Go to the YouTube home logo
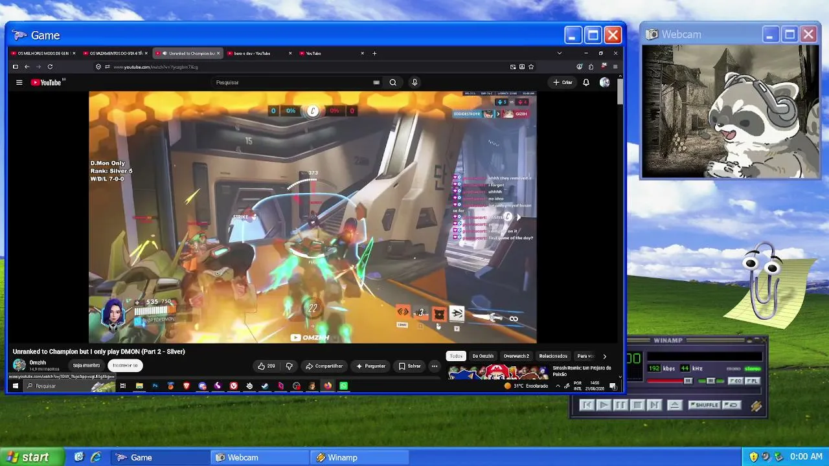Image resolution: width=829 pixels, height=466 pixels. coord(46,82)
